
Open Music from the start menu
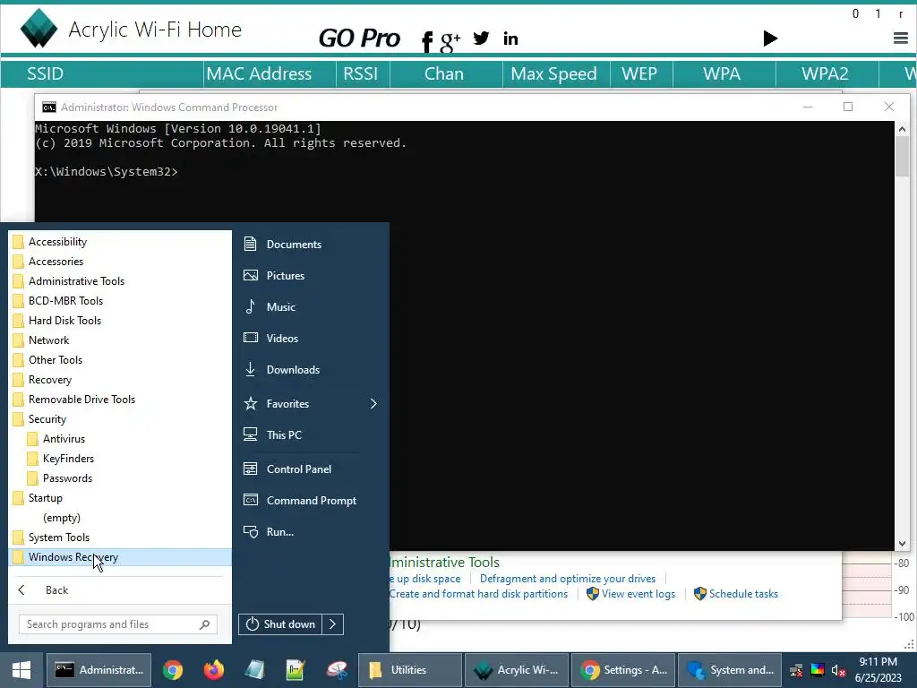[311, 306]
